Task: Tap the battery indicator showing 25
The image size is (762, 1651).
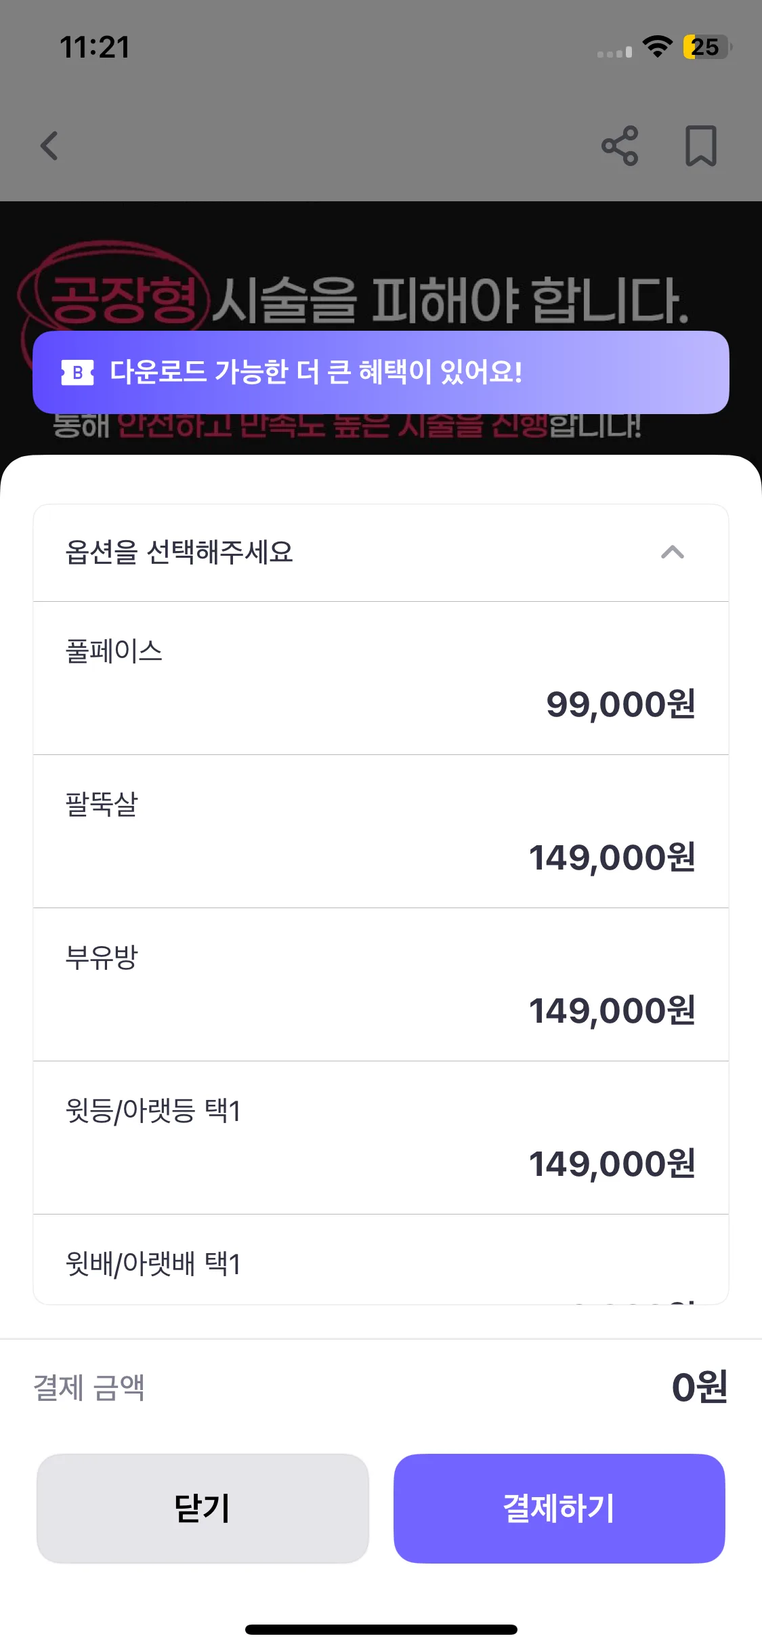Action: [x=706, y=47]
